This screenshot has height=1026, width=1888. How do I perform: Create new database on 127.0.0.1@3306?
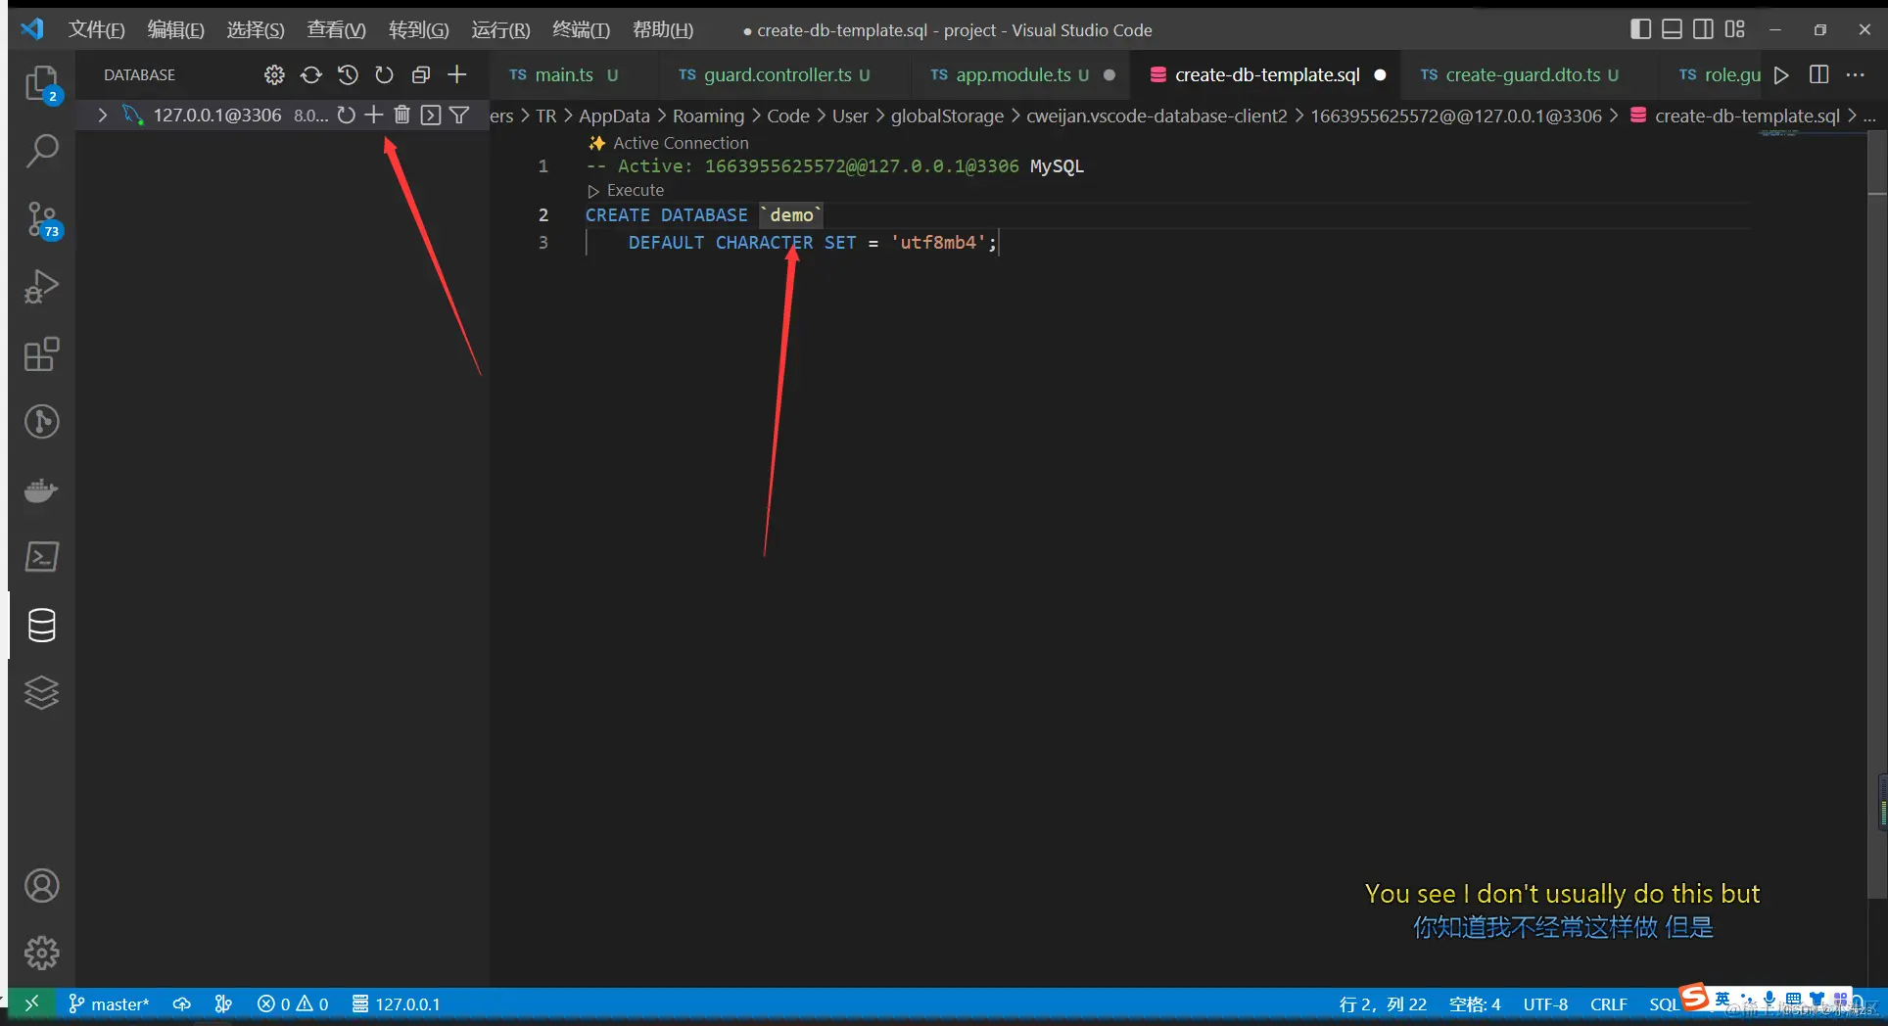[373, 116]
